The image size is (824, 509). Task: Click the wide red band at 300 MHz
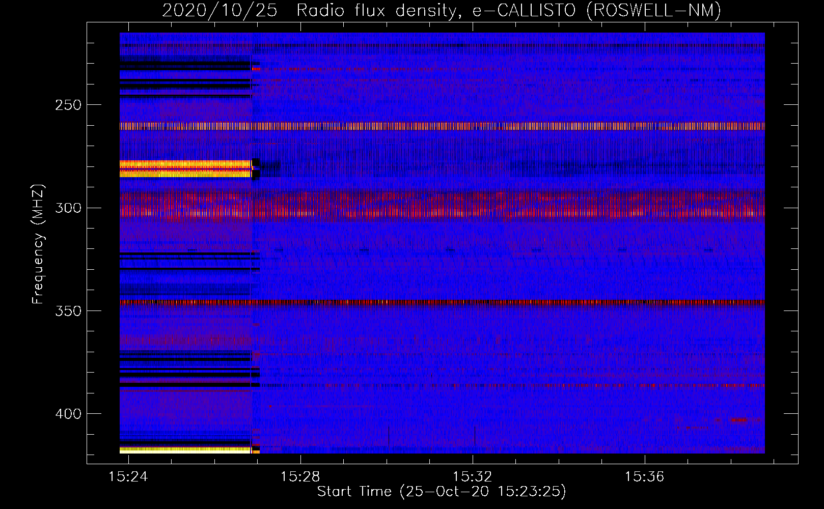pos(442,205)
